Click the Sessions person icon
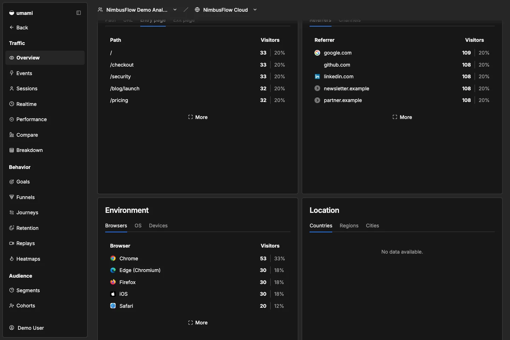This screenshot has height=340, width=510. (12, 89)
